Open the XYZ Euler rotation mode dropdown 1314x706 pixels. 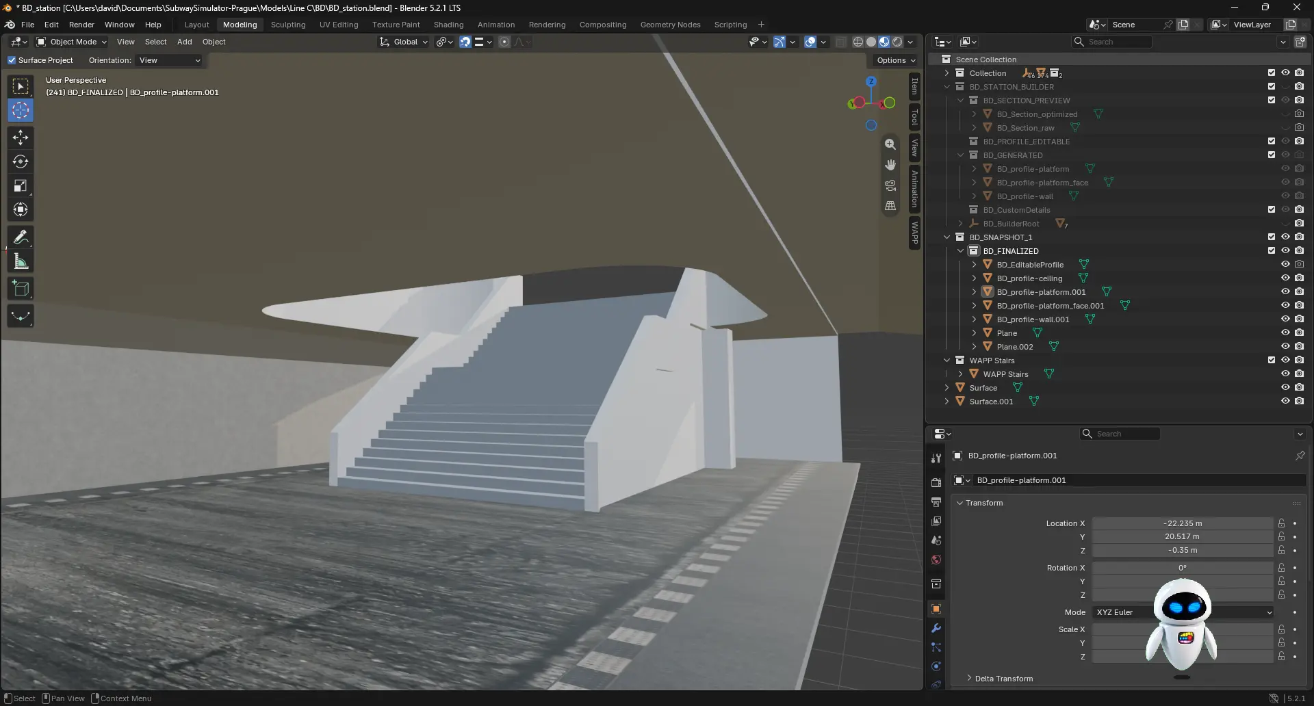pyautogui.click(x=1182, y=612)
